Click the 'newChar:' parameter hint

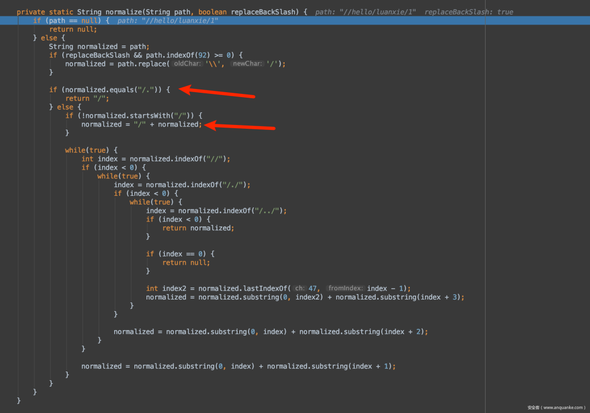[x=247, y=64]
